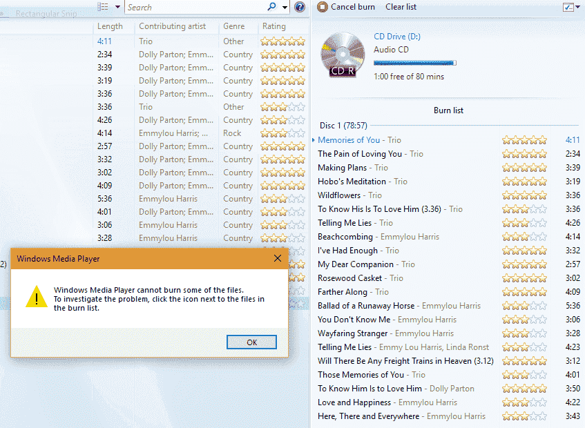Screen dimensions: 585x428
Task: Click the CD-R disc icon
Action: pos(343,55)
